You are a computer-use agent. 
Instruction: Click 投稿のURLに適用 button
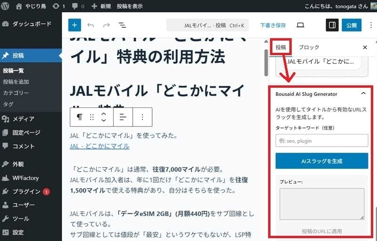point(322,232)
